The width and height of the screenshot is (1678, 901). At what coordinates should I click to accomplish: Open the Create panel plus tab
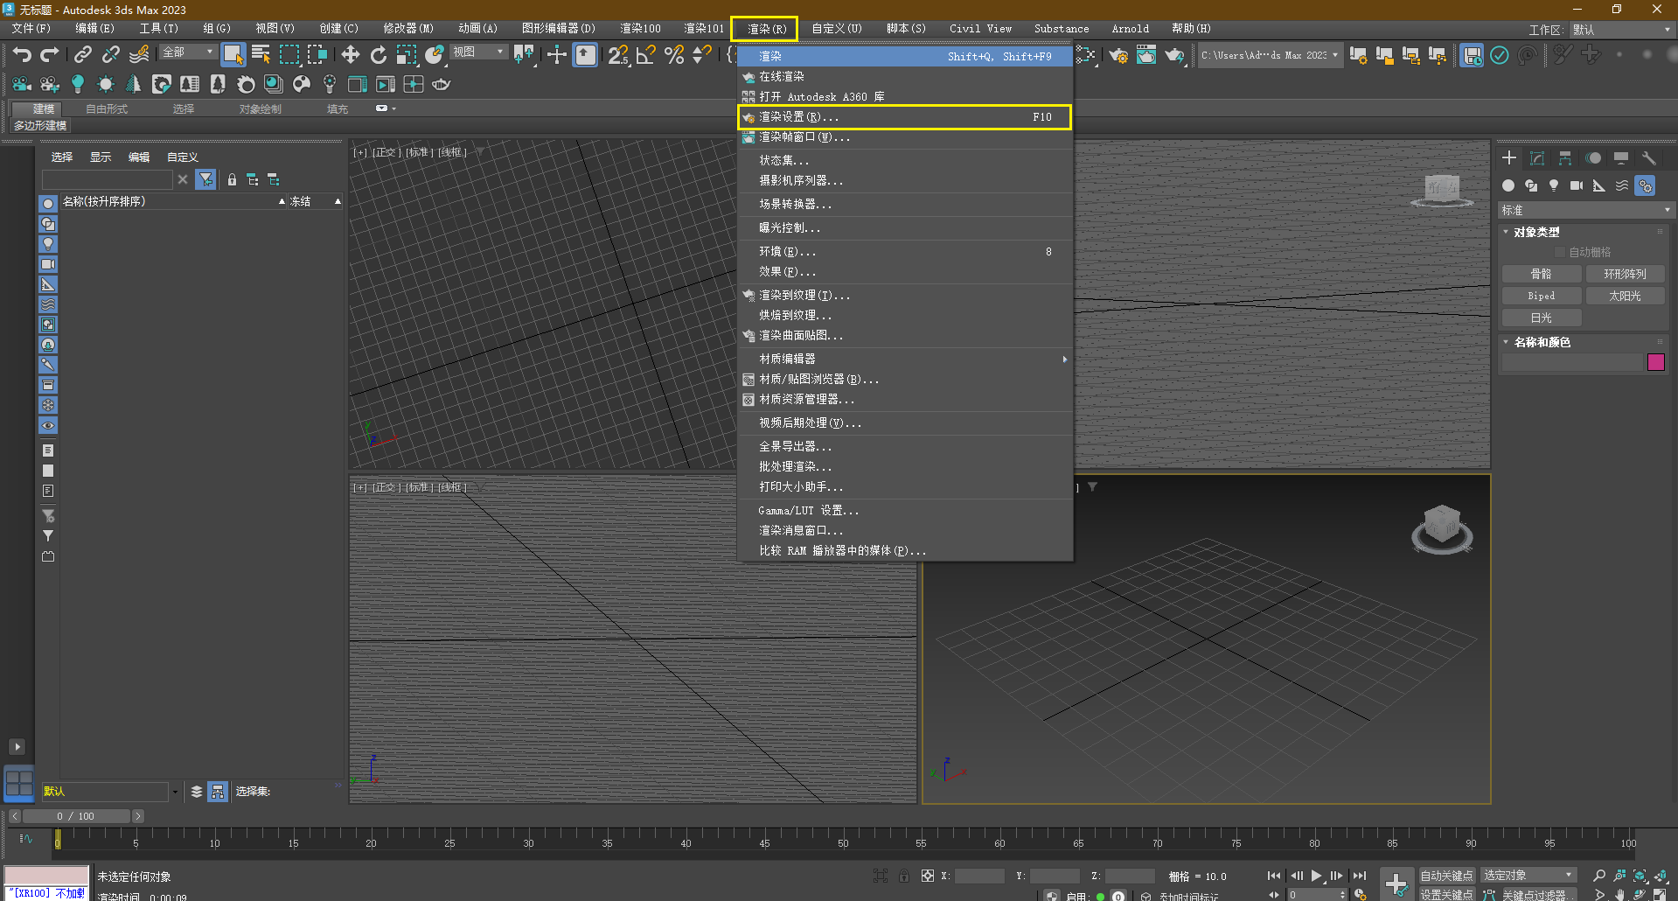1509,157
